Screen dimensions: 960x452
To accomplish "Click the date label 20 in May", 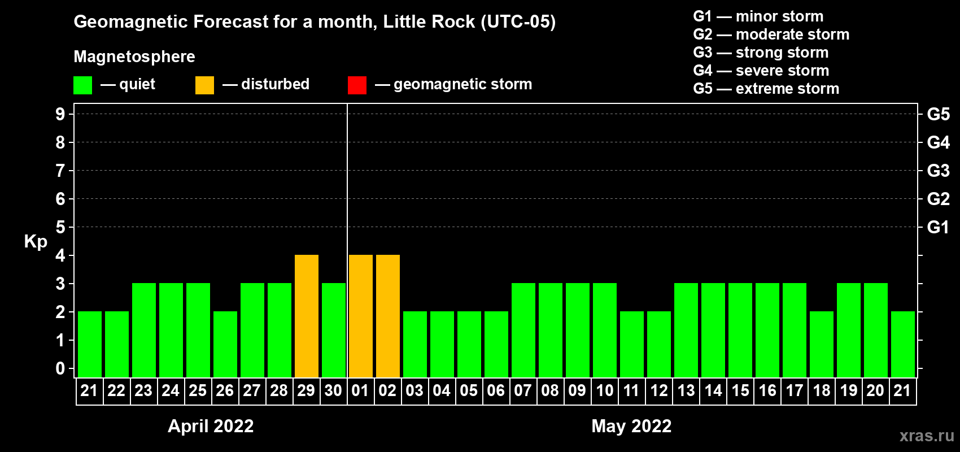I will pos(875,390).
